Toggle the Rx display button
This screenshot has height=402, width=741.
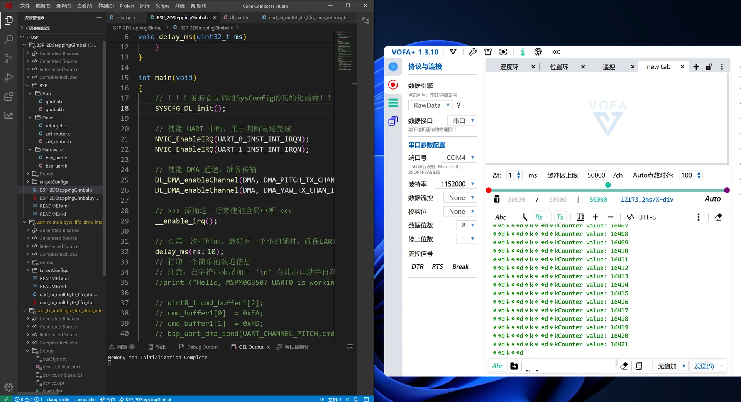click(x=539, y=217)
